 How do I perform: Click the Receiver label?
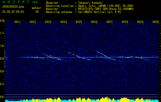coord(52,9)
